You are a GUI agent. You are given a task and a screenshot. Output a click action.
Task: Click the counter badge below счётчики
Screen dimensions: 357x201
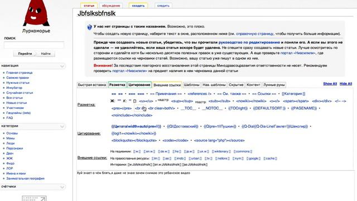click(34, 198)
